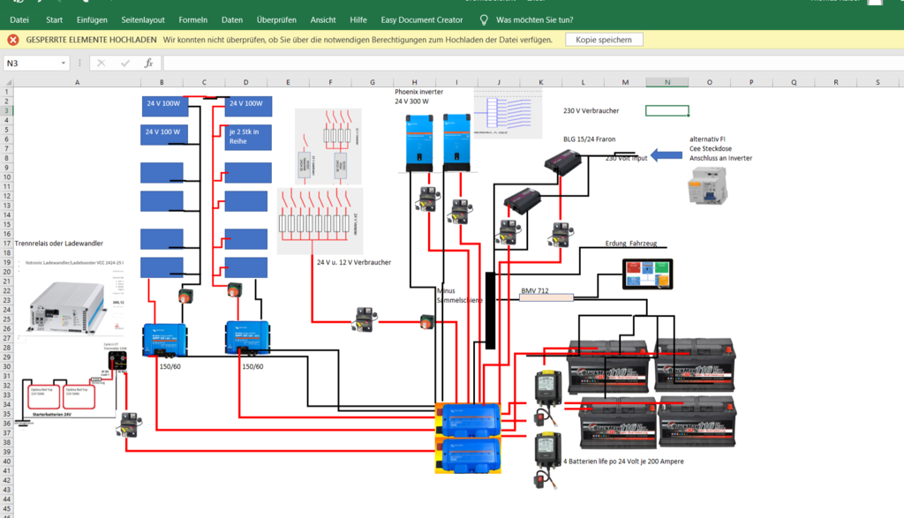Image resolution: width=904 pixels, height=518 pixels.
Task: Select the FI circuit breaker image
Action: [707, 185]
